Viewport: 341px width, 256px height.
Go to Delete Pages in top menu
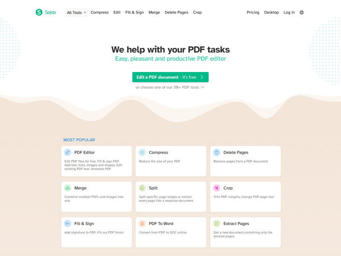(176, 12)
